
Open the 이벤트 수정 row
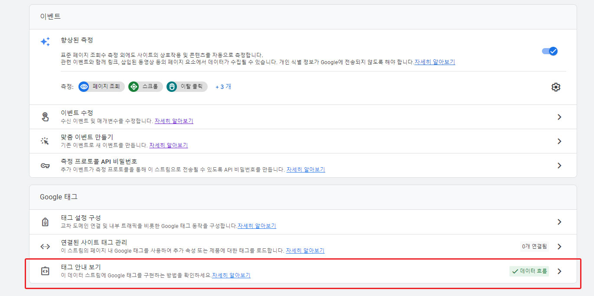[x=303, y=117]
